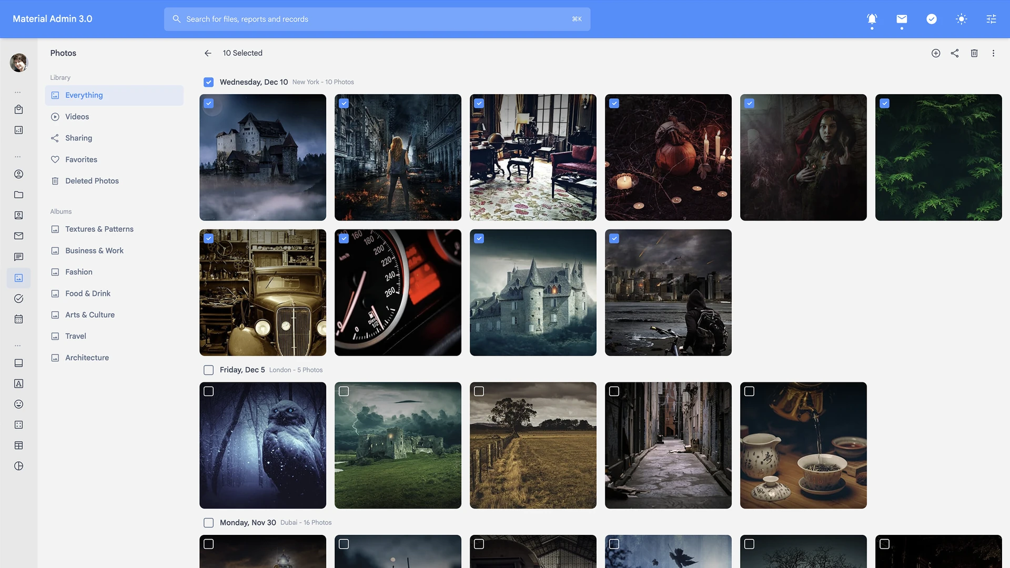This screenshot has width=1010, height=568.
Task: Open the snowy owl photo thumbnail
Action: pos(262,445)
